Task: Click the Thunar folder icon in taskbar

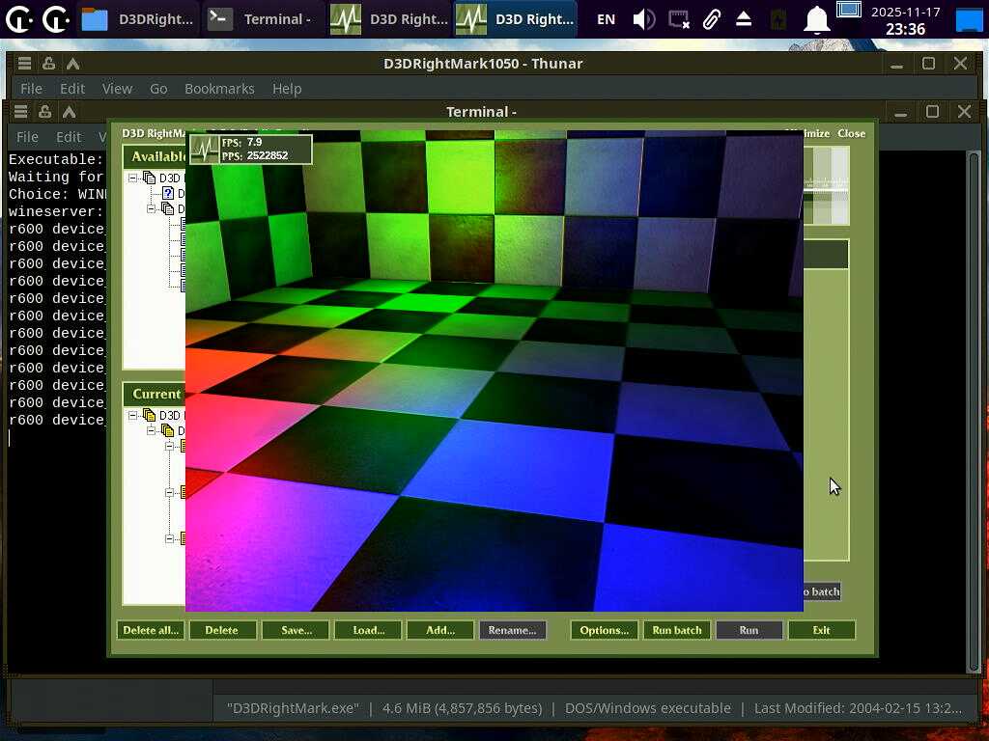Action: pos(94,19)
